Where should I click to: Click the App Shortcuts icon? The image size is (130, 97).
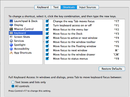coord(11,53)
